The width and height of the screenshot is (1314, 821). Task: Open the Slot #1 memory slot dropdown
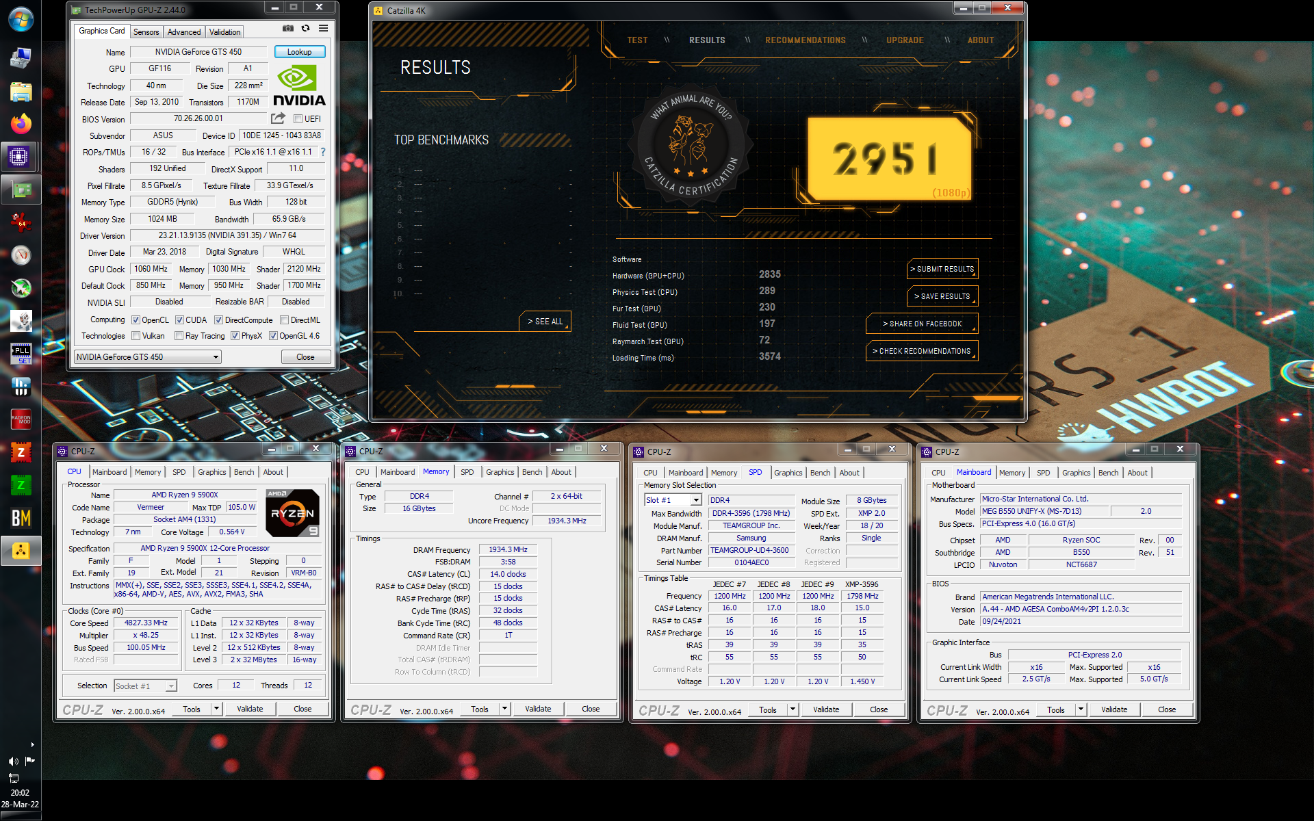[x=674, y=500]
